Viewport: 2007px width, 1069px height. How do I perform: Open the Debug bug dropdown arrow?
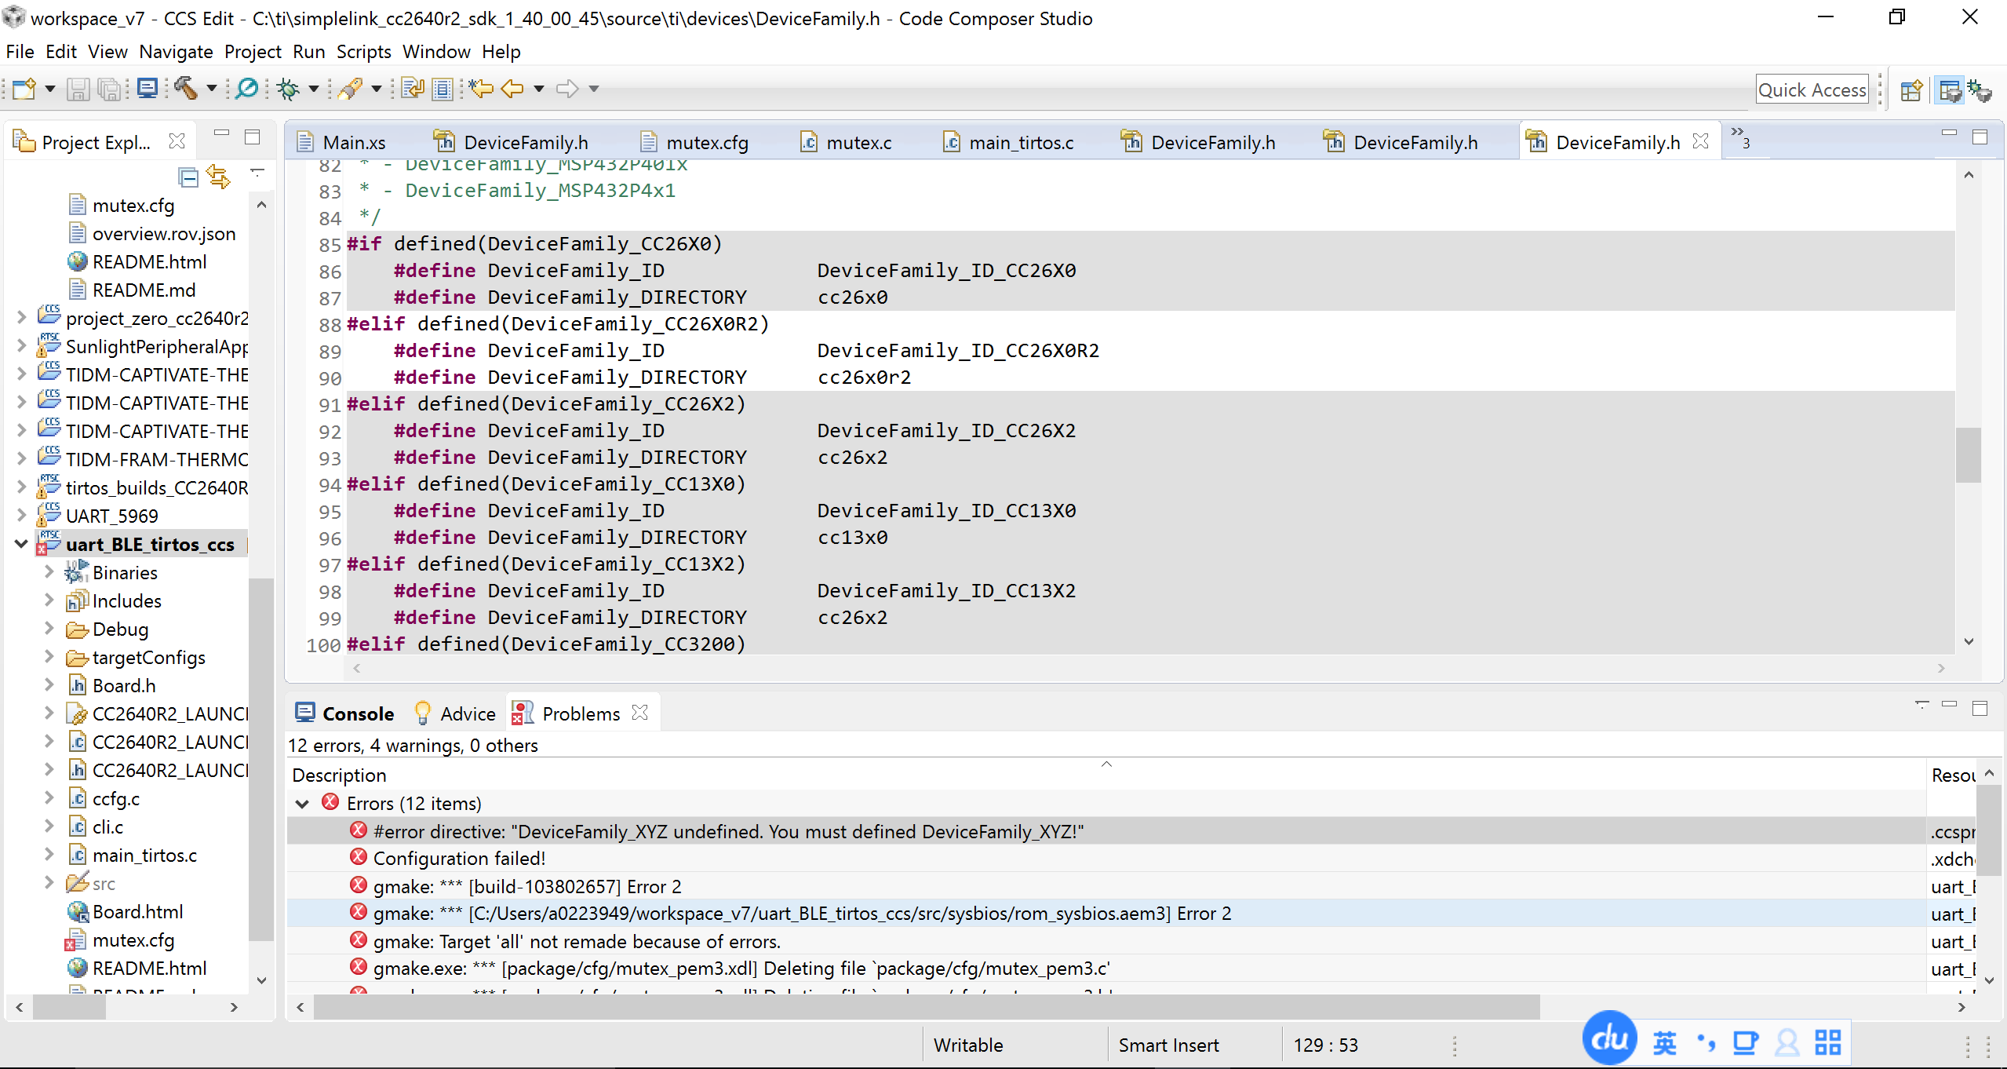coord(313,89)
